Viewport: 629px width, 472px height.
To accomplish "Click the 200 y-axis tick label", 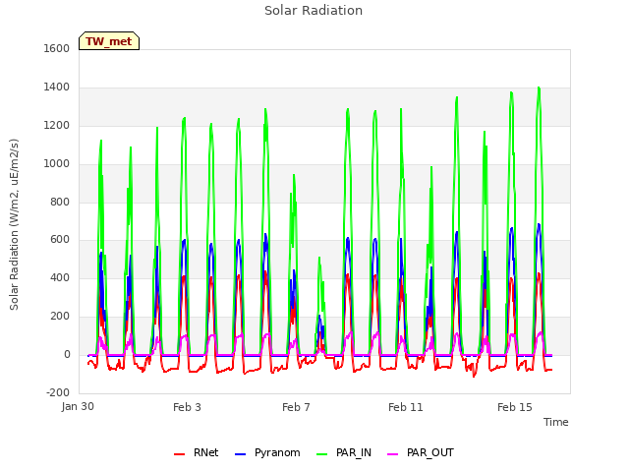I will (x=60, y=317).
